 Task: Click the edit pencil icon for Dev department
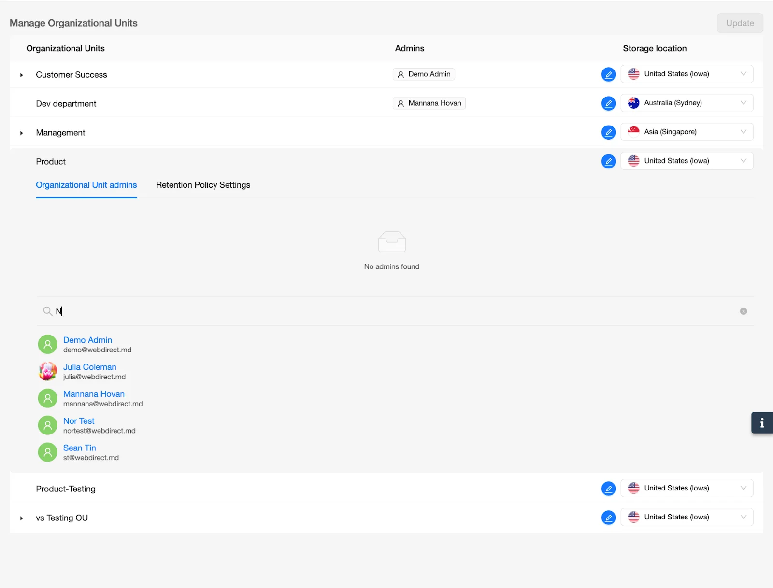coord(608,103)
